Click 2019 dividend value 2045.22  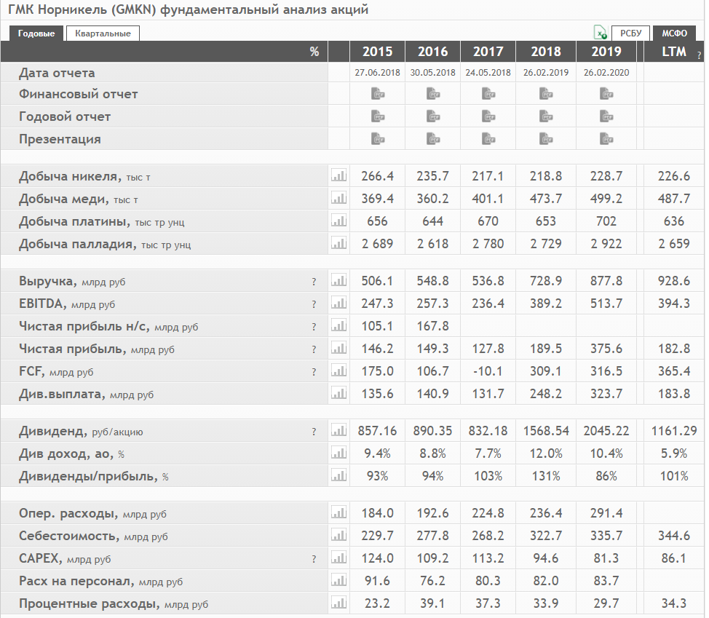(x=606, y=431)
